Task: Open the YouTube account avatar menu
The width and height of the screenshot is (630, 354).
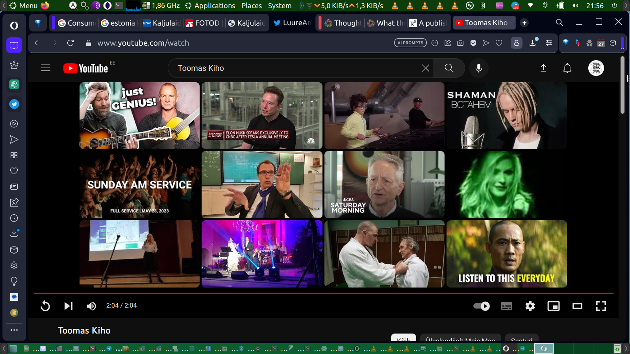Action: coord(596,68)
